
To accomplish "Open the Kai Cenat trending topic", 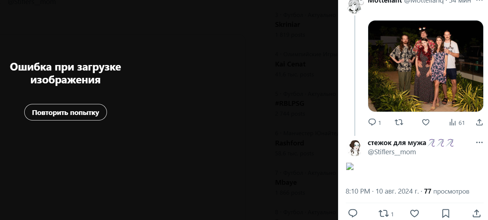I will pyautogui.click(x=290, y=64).
